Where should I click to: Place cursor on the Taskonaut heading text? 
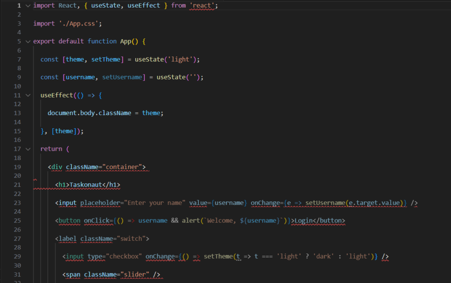[87, 185]
